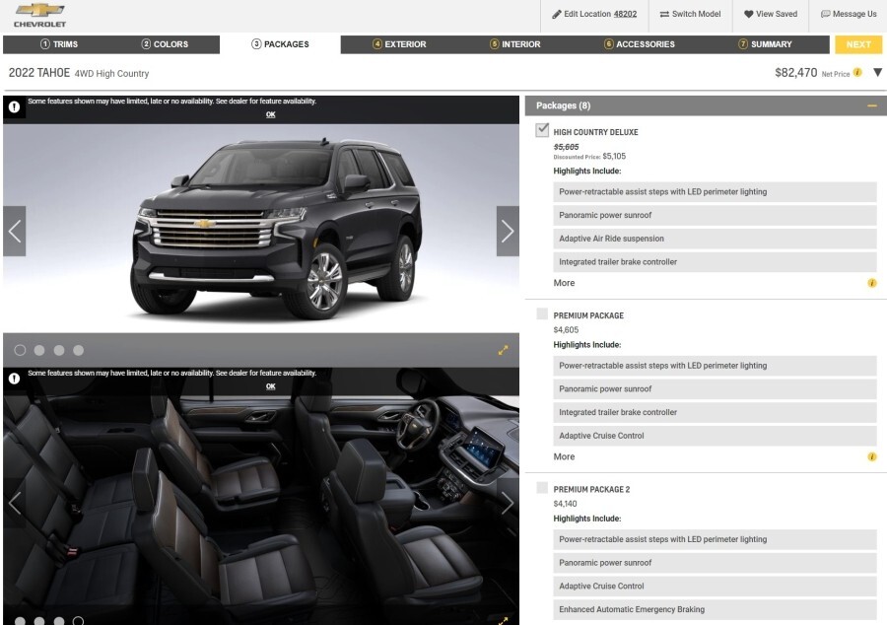Click the Switch Model arrows button
Image resolution: width=887 pixels, height=625 pixels.
690,14
